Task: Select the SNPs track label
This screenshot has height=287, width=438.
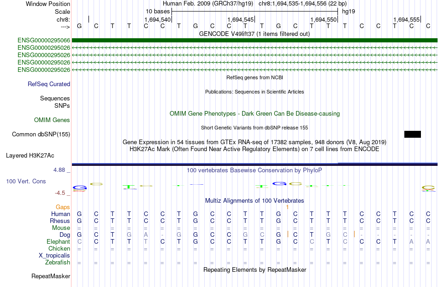Action: pyautogui.click(x=62, y=106)
